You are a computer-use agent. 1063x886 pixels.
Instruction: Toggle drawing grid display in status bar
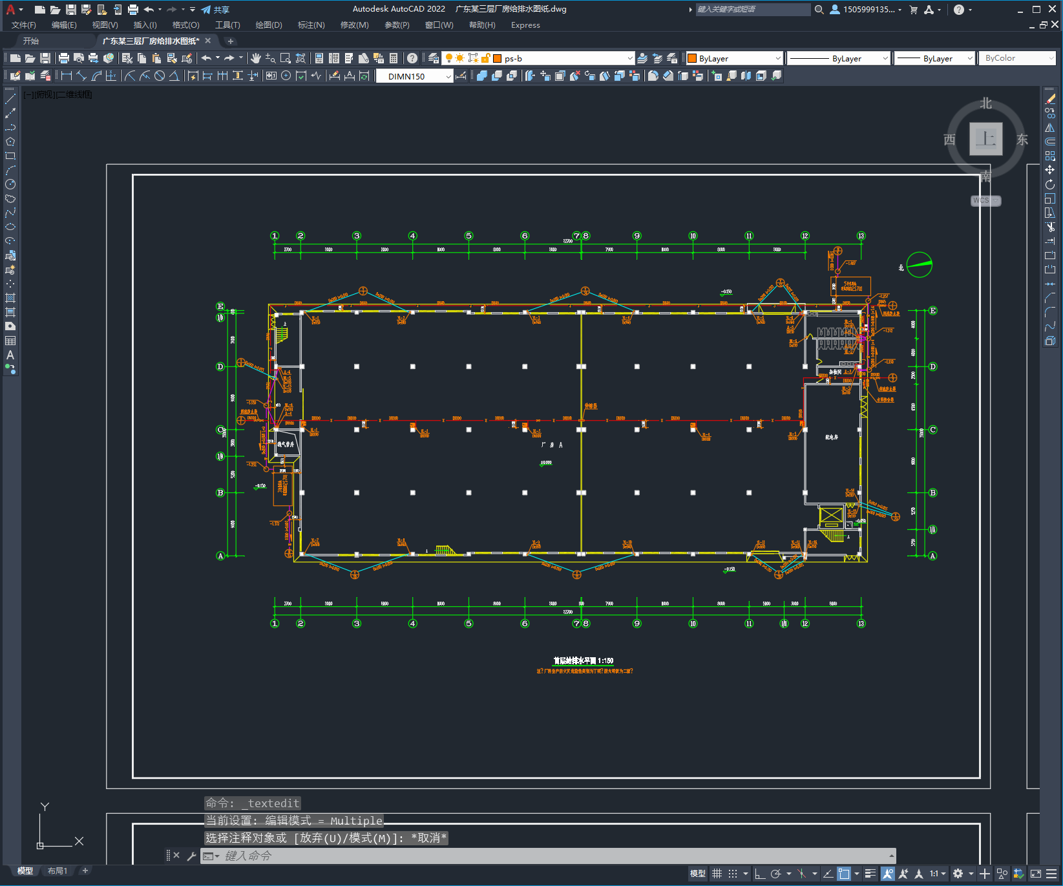pyautogui.click(x=717, y=874)
